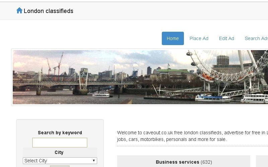Go to the Edit Ad page
Viewport: 268px width, 167px height.
click(x=226, y=38)
